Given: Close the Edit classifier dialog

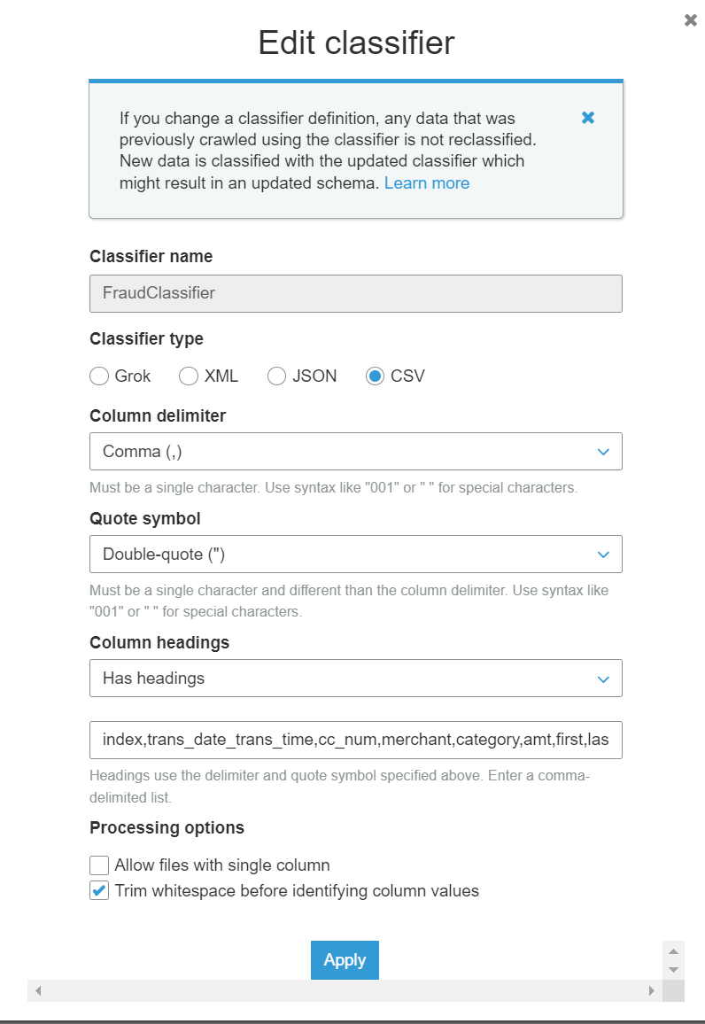Looking at the screenshot, I should click(691, 20).
